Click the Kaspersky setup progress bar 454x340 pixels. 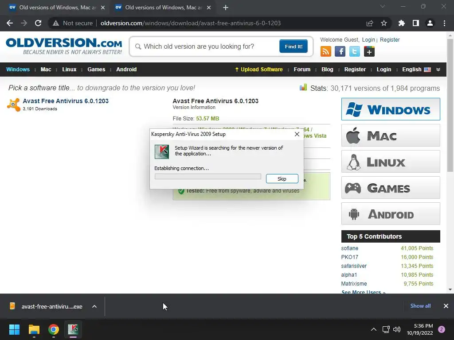208,176
